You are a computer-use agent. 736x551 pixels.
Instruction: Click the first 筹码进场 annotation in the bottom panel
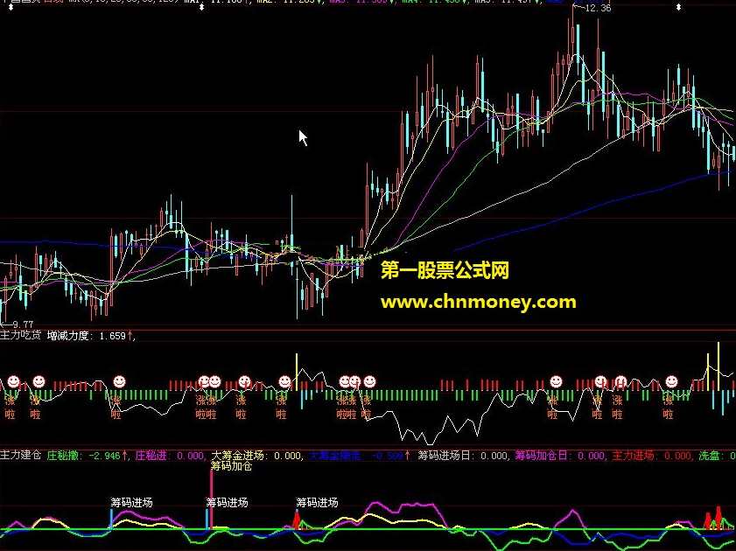tap(130, 501)
